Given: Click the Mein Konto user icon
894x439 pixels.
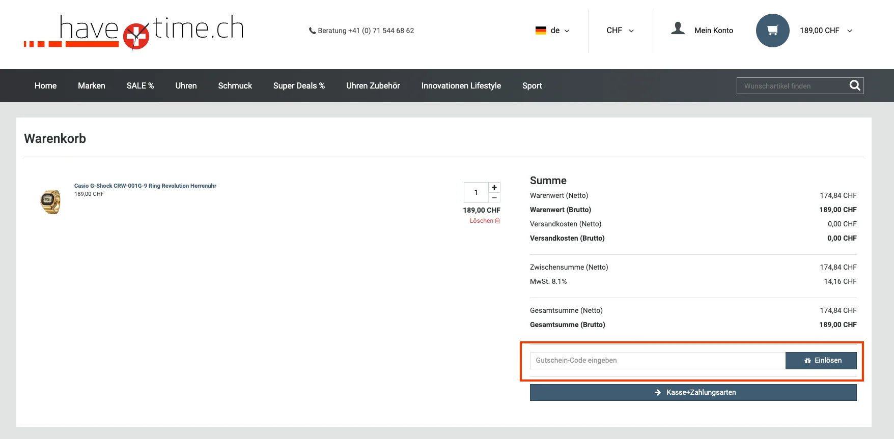Looking at the screenshot, I should pos(678,28).
